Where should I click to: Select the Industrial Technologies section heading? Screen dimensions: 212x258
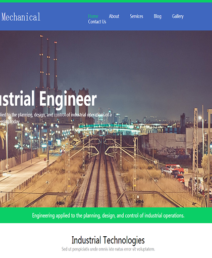coord(108,240)
